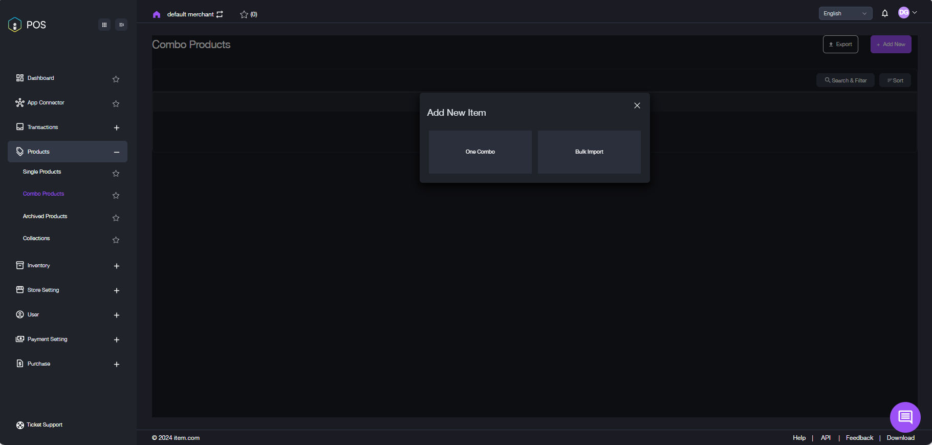This screenshot has height=445, width=932.
Task: Favorite the Dashboard menu item
Action: [116, 79]
